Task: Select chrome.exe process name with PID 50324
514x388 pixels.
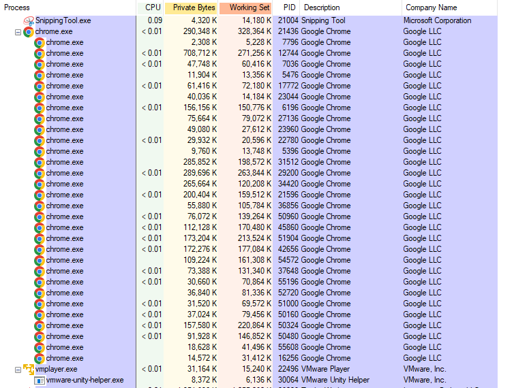Action: coord(65,325)
